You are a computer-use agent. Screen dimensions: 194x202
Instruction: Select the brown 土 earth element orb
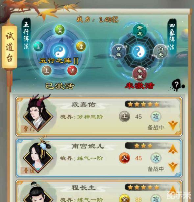[x=47, y=70]
